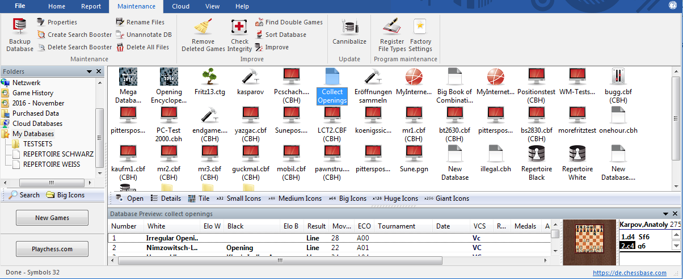Click Unannotate DB
Viewport: 683px width, 279px height.
(x=144, y=35)
